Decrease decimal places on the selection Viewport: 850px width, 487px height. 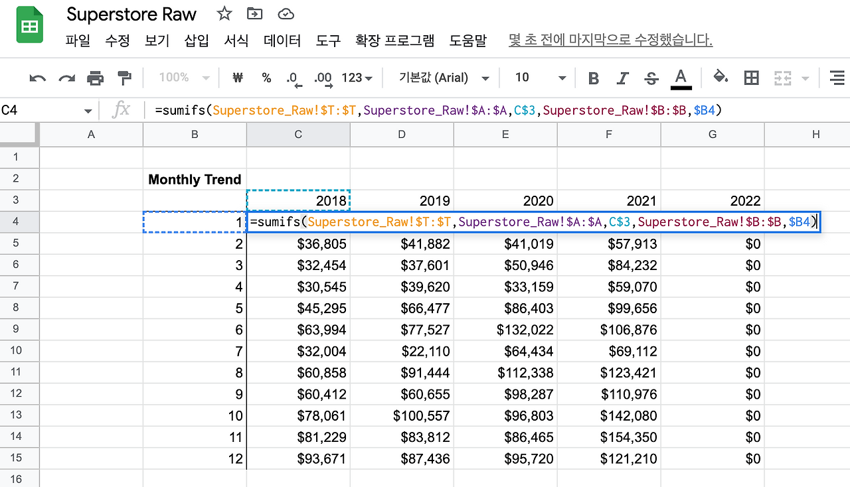(x=294, y=78)
